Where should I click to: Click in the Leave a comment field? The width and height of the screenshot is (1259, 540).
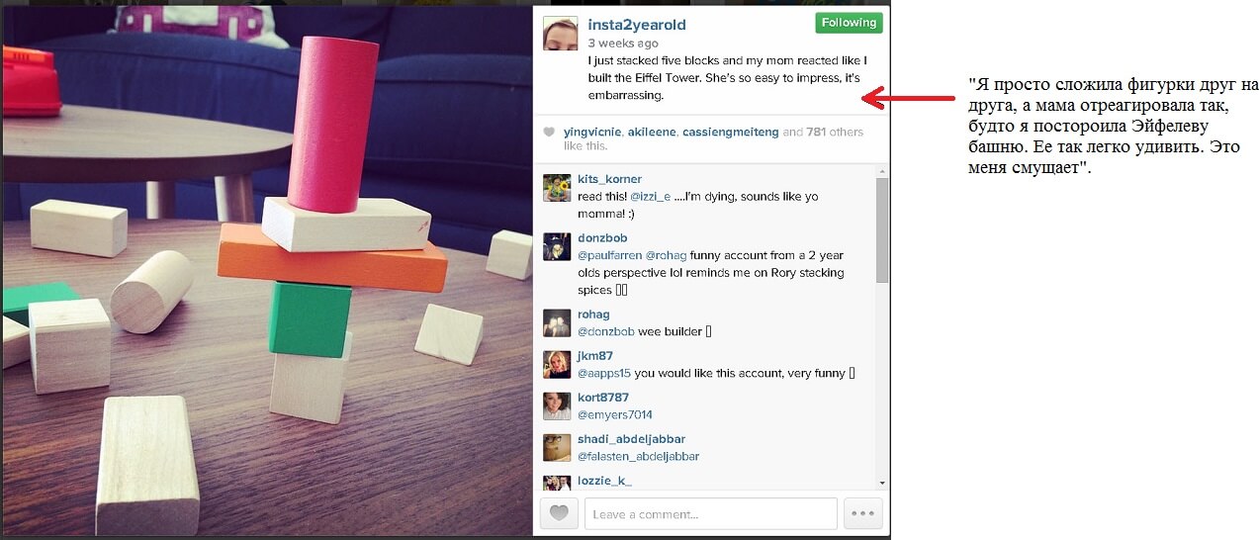point(710,513)
